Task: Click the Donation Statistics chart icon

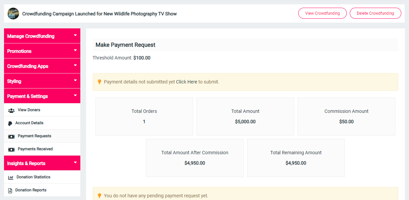Action: 11,177
